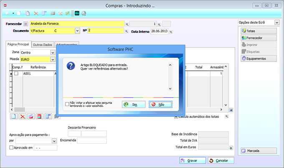
Task: Click the Marcada button
Action: [259, 151]
